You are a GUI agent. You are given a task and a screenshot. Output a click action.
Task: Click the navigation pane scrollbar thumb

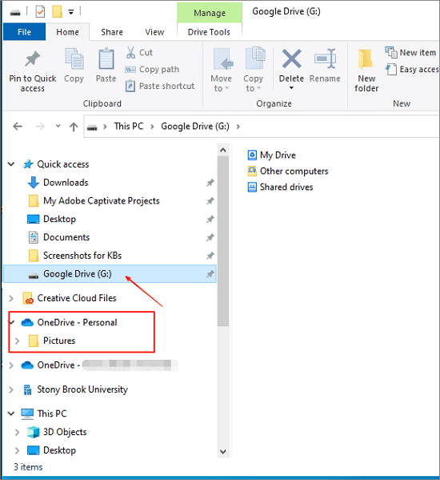(223, 241)
